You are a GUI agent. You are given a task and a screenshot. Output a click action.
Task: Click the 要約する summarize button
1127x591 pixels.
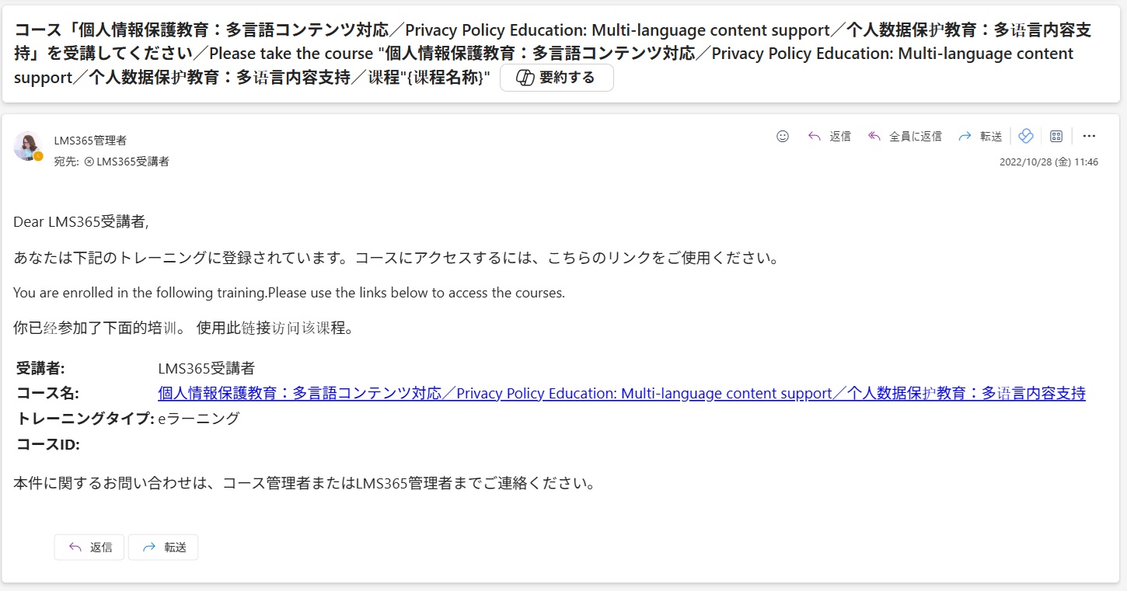tap(557, 78)
